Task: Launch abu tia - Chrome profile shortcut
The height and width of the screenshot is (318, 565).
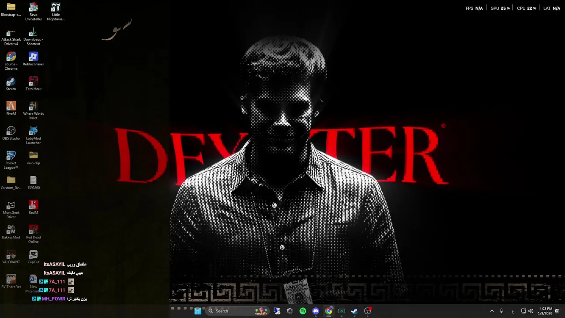Action: point(11,61)
